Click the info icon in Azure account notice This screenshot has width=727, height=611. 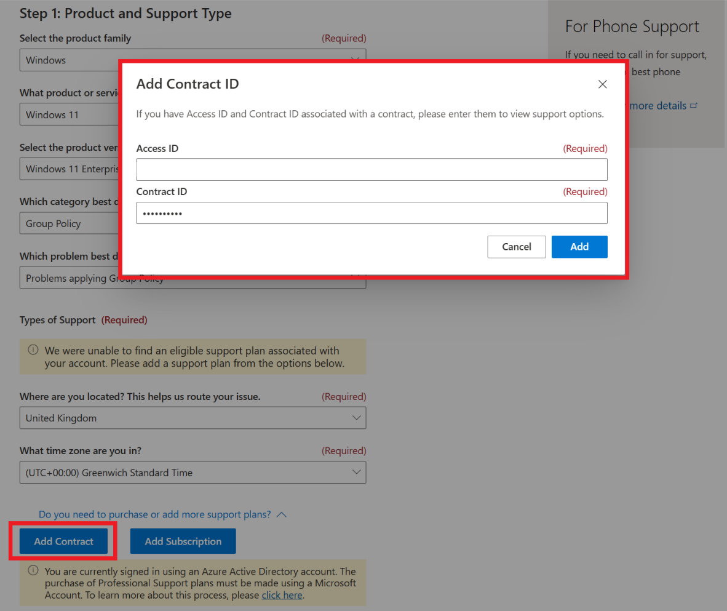[33, 570]
